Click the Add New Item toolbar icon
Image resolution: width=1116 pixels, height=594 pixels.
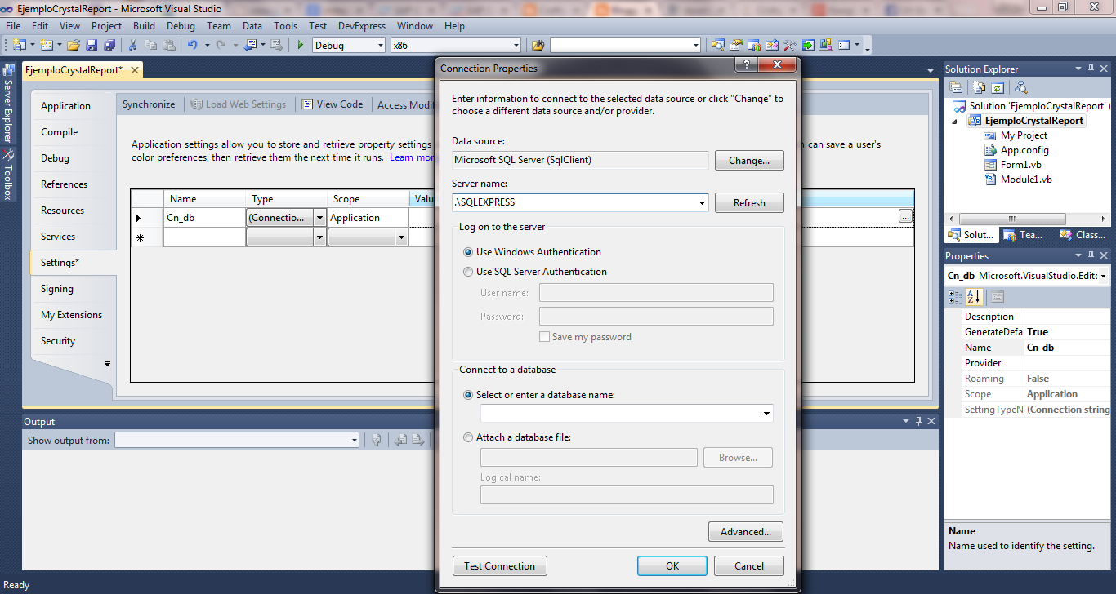point(45,45)
